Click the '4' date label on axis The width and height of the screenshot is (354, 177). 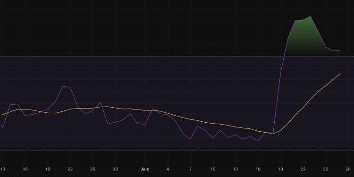click(168, 169)
